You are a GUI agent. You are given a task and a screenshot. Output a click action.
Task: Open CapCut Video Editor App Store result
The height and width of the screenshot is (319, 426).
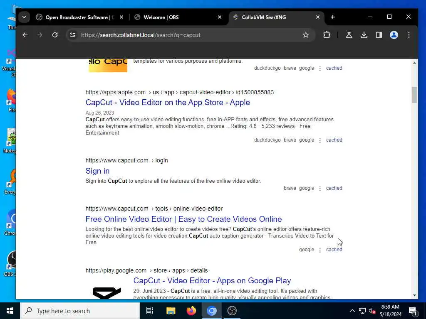pyautogui.click(x=168, y=102)
